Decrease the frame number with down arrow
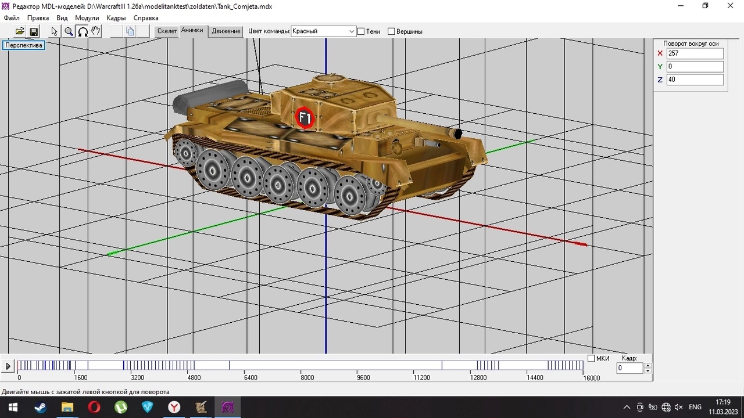This screenshot has height=418, width=744. [648, 371]
